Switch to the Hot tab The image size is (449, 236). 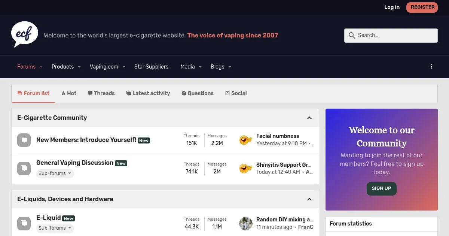pos(69,93)
